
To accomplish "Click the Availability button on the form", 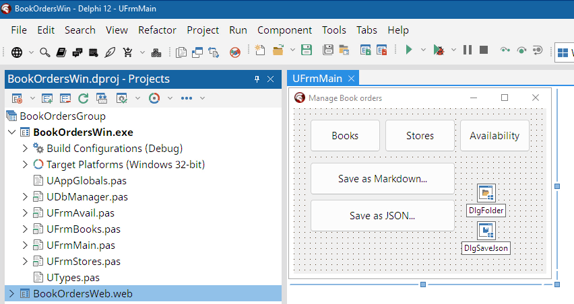I will tap(495, 136).
